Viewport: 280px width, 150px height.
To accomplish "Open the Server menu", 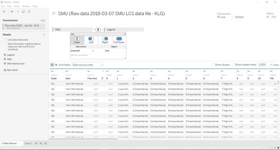I will [x=17, y=6].
